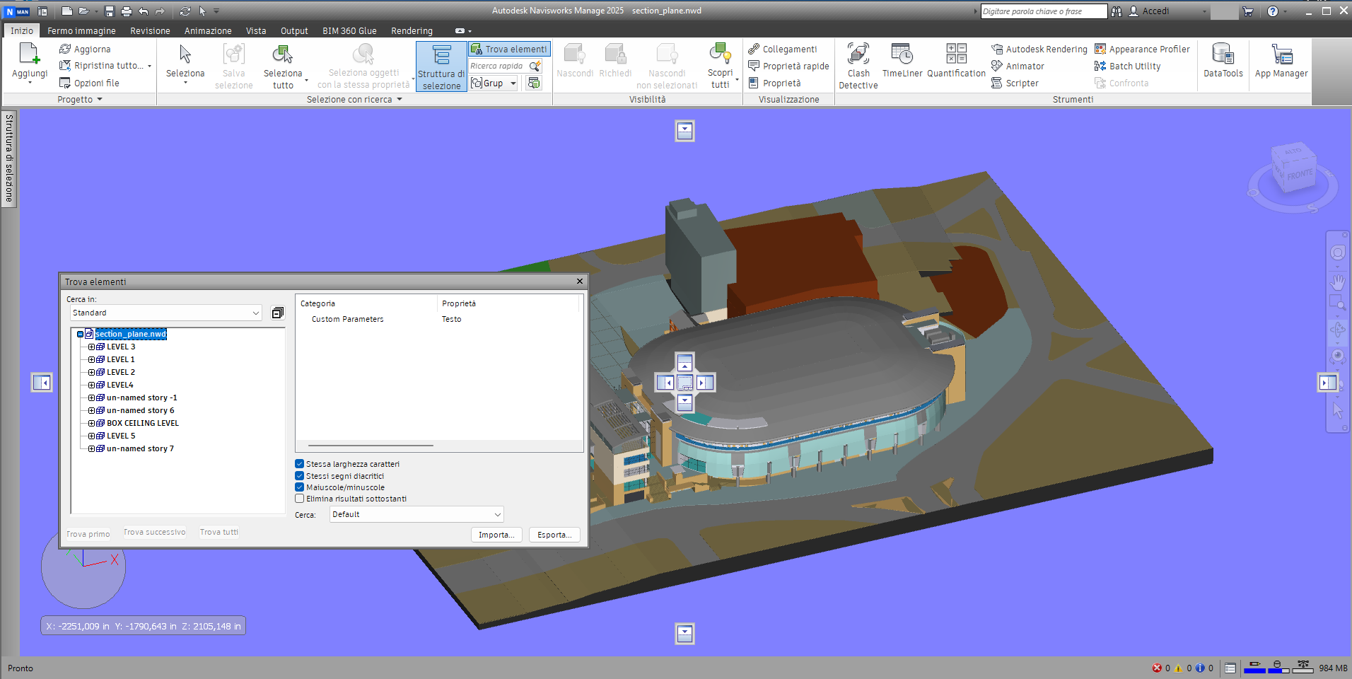Click the Trova successivo button
1352x679 pixels.
[x=155, y=532]
